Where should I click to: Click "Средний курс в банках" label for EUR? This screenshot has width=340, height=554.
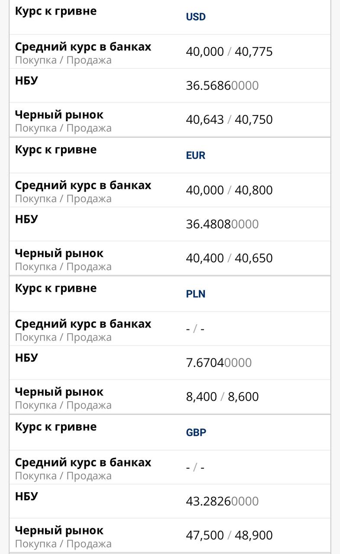coord(83,185)
